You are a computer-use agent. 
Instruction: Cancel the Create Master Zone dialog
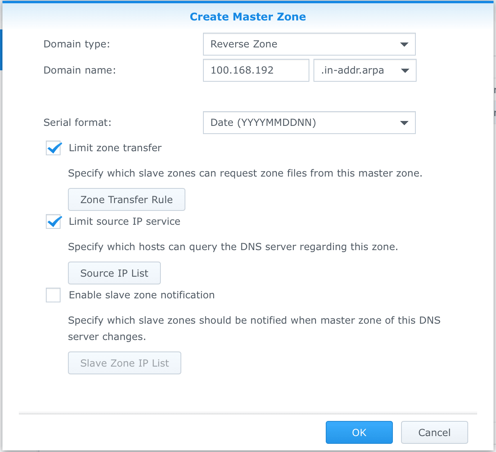pyautogui.click(x=434, y=432)
